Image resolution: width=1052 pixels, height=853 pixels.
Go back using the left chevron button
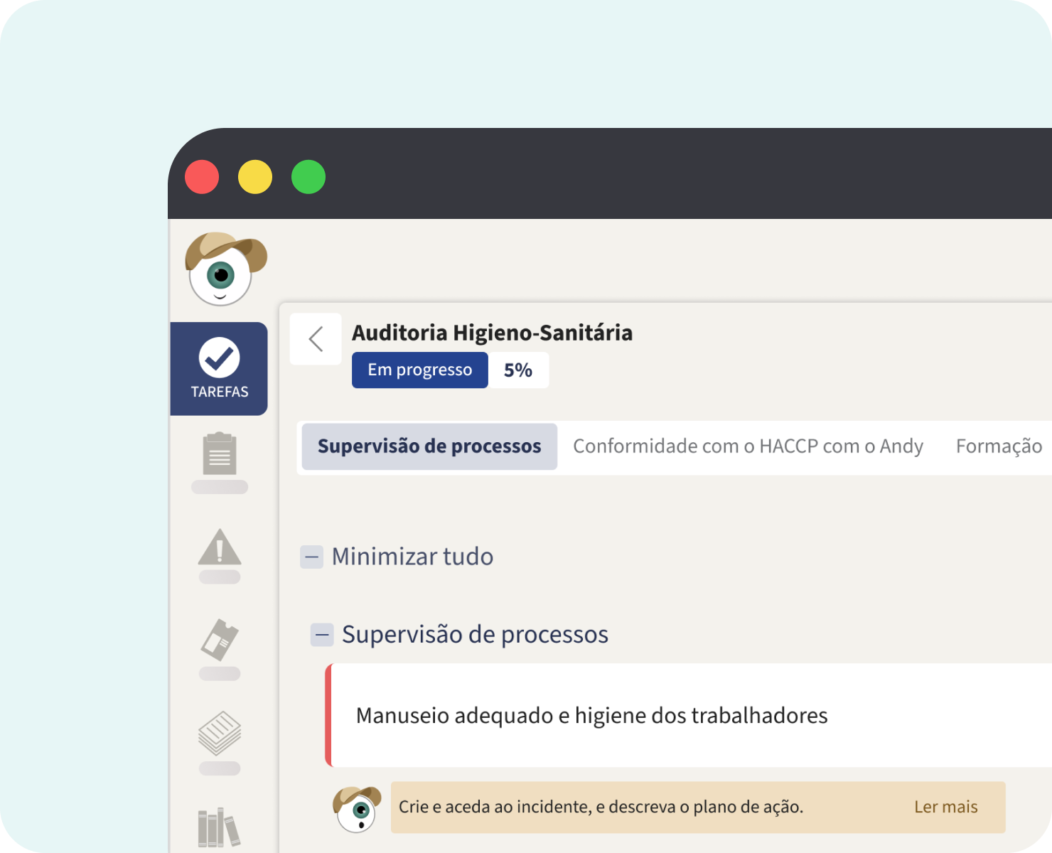tap(316, 339)
